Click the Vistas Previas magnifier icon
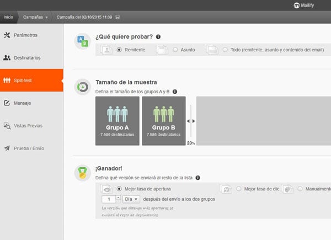This screenshot has height=240, width=331. point(7,126)
